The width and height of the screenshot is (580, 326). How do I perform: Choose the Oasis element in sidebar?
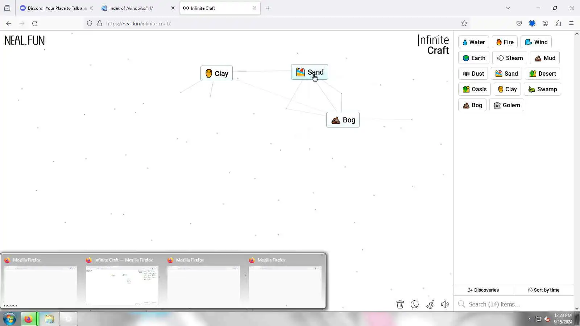474,89
